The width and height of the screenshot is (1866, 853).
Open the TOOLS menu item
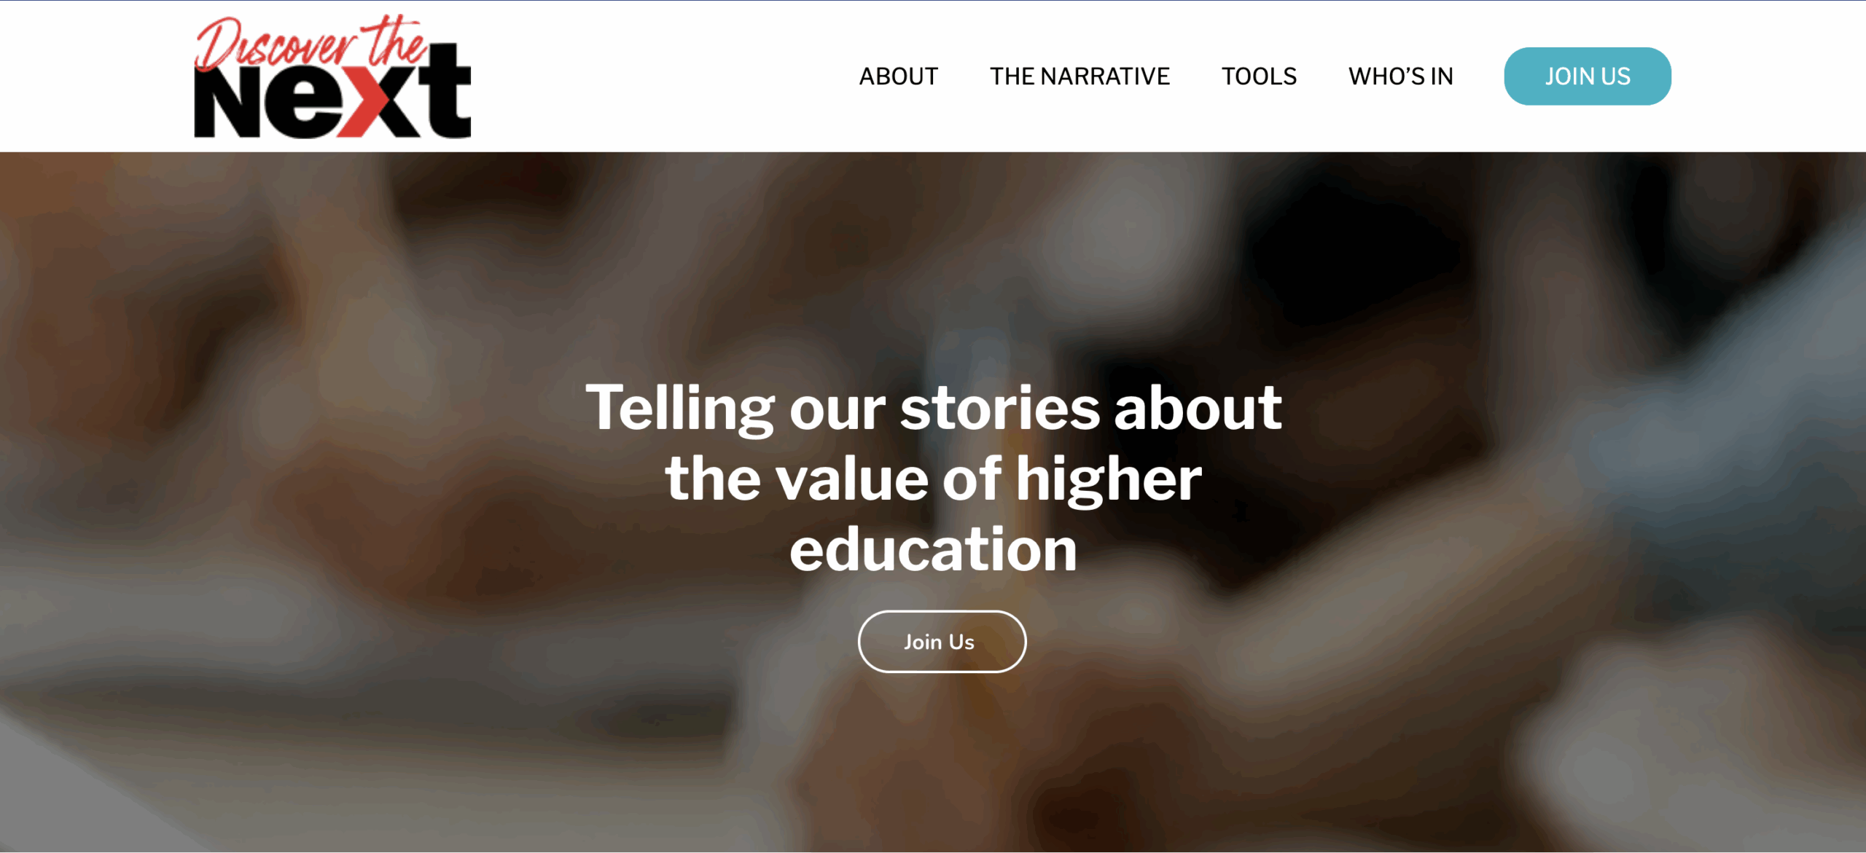(1259, 76)
